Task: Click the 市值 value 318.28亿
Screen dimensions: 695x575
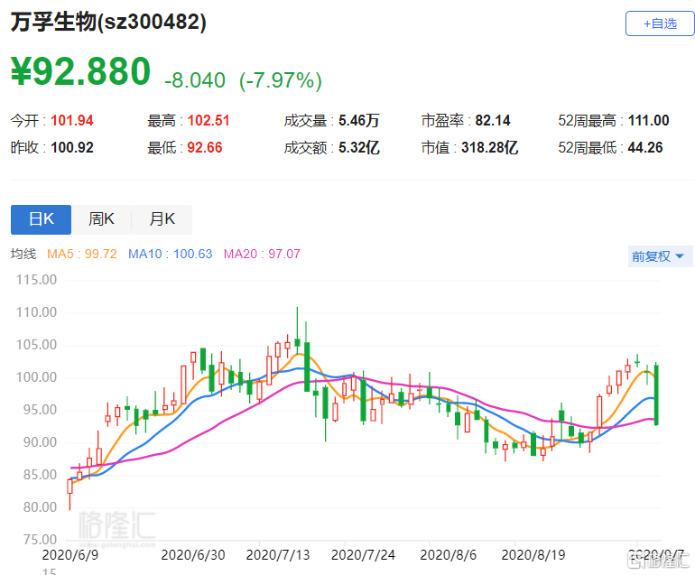Action: click(489, 148)
